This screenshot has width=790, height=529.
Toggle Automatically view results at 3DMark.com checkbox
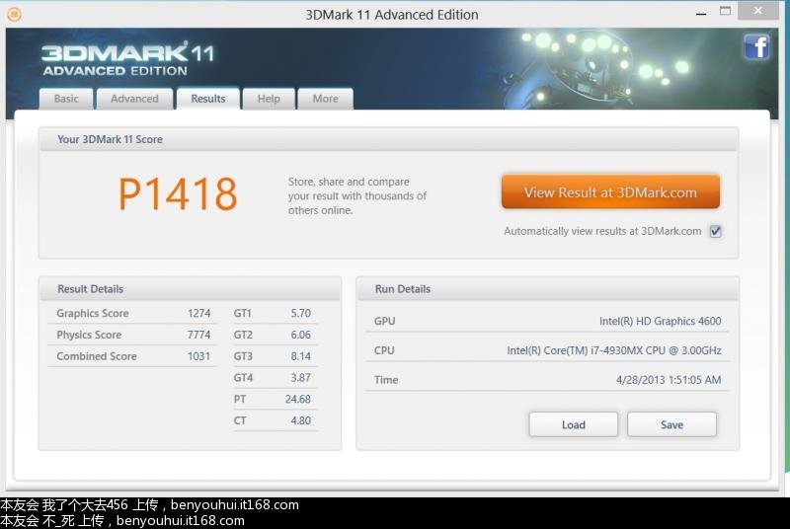pyautogui.click(x=715, y=232)
